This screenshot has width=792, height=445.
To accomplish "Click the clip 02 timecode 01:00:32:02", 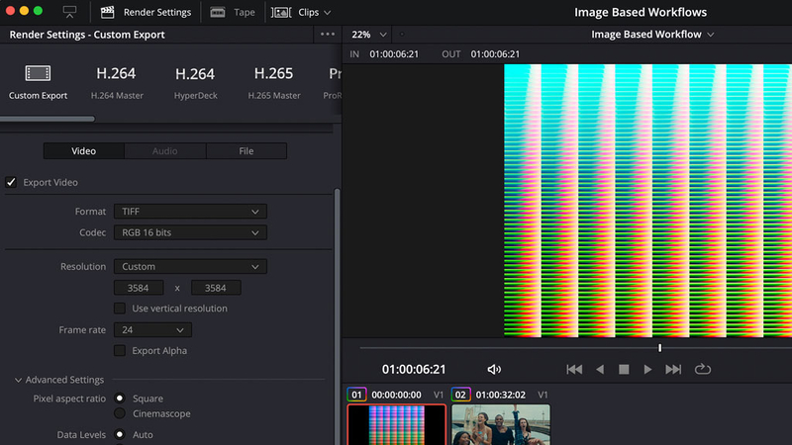I will pos(501,395).
